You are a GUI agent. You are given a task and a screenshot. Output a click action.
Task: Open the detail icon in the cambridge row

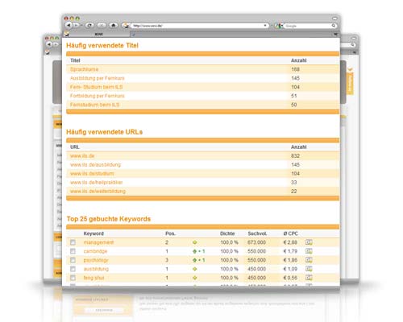click(x=309, y=251)
